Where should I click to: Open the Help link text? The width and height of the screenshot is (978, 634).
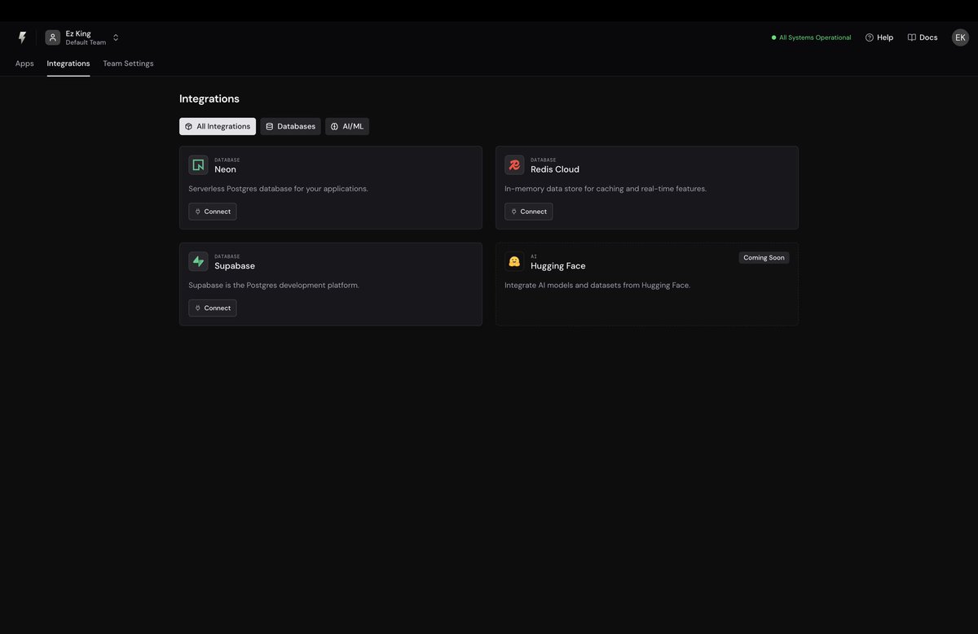[885, 37]
